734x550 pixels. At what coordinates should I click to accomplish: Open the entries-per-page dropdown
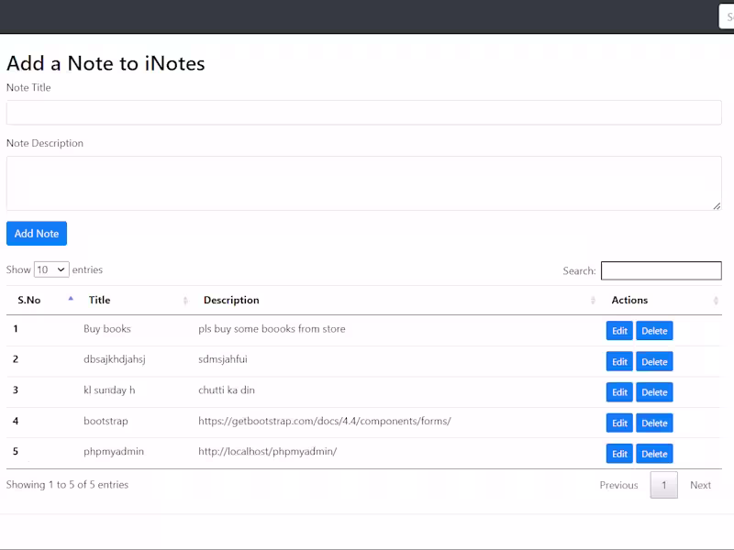click(51, 269)
